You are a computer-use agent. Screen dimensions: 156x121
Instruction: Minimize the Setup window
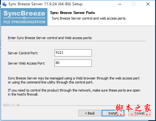click(120, 4)
